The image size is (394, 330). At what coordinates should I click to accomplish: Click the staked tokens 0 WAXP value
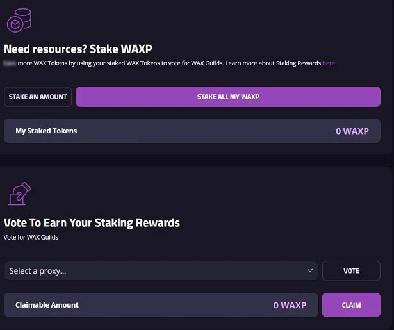[352, 131]
